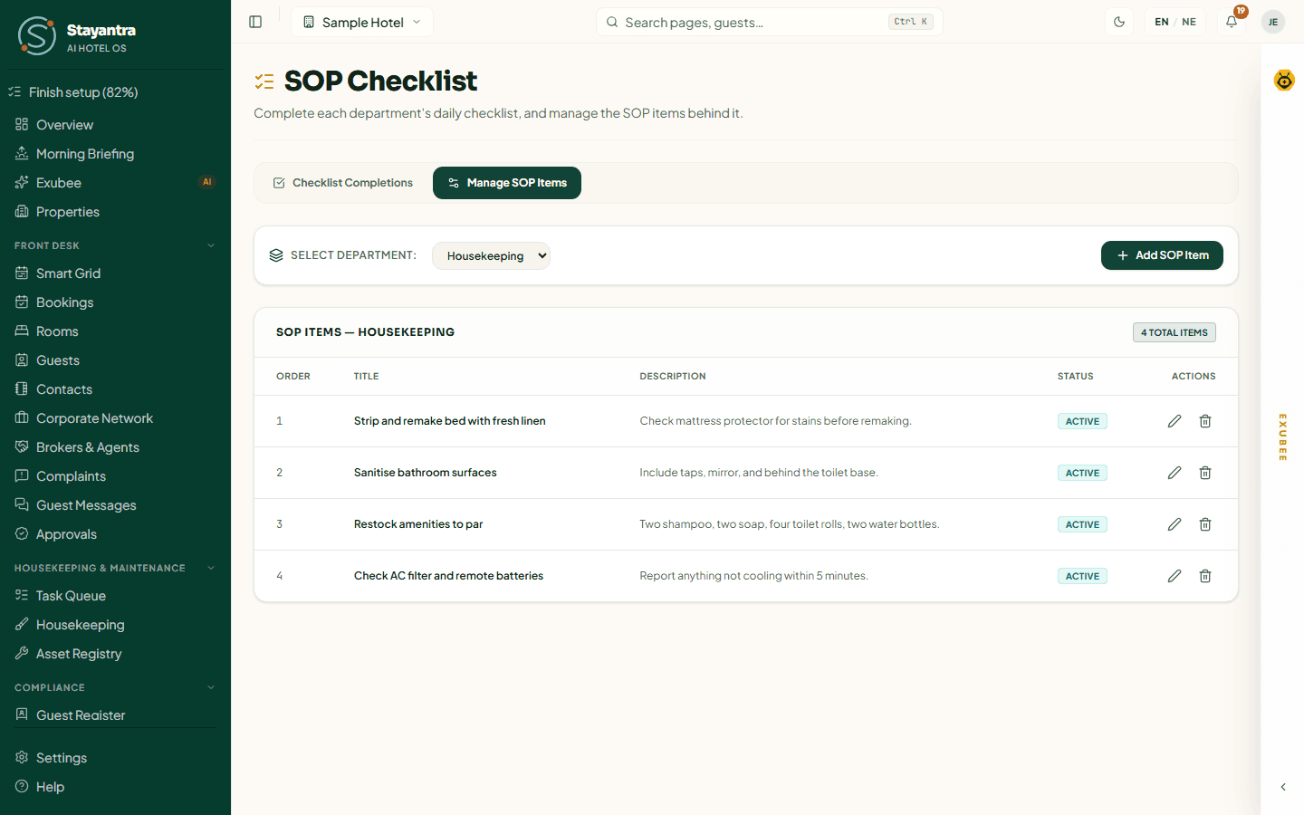This screenshot has width=1304, height=815.
Task: Click ACTIVE status of 'Sanitise bathroom surfaces'
Action: [x=1082, y=473]
